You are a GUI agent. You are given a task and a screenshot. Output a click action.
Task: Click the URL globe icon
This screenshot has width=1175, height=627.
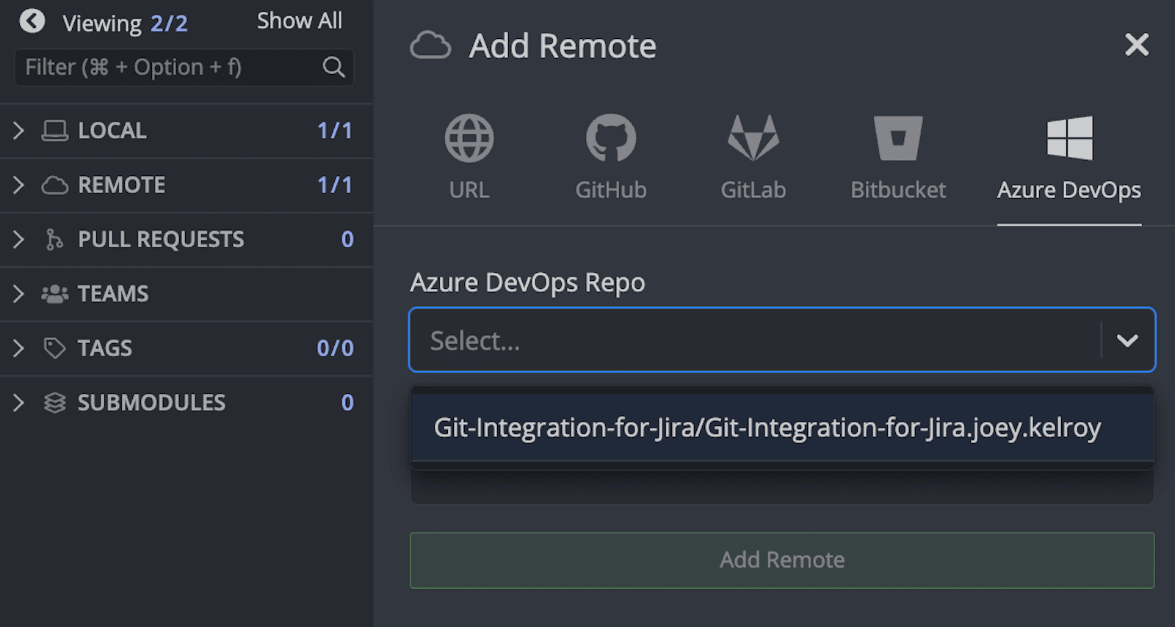tap(469, 138)
